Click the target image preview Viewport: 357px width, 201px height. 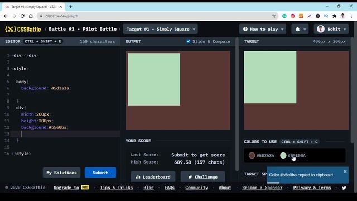click(x=296, y=90)
